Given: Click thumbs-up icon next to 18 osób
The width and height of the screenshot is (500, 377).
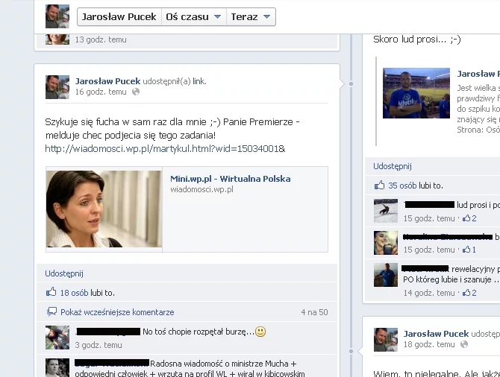Looking at the screenshot, I should tap(51, 293).
